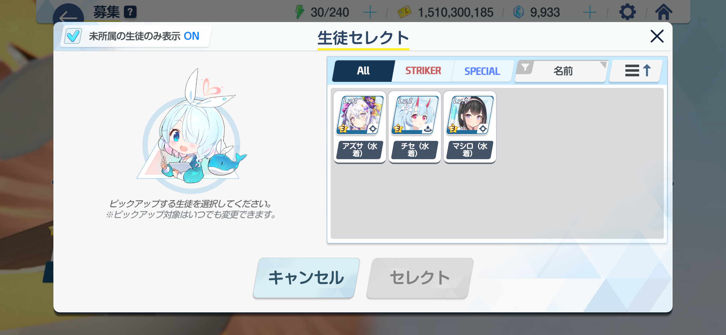726x335 pixels.
Task: Add pyroxene with the gem plus icon
Action: [590, 13]
